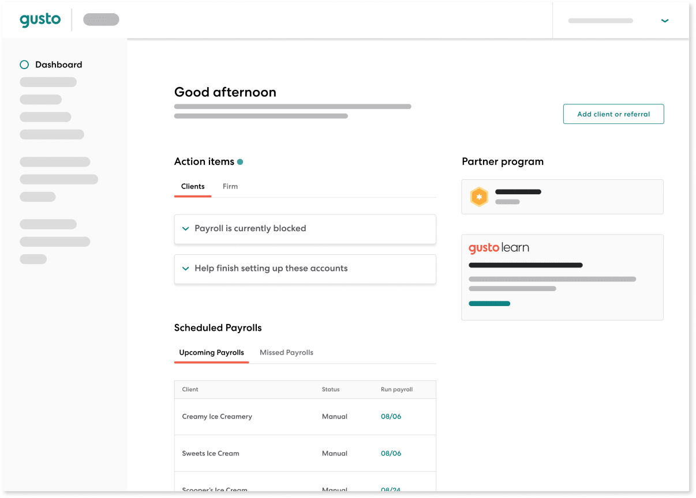Switch to the Firm tab
The image size is (696, 498).
[230, 186]
